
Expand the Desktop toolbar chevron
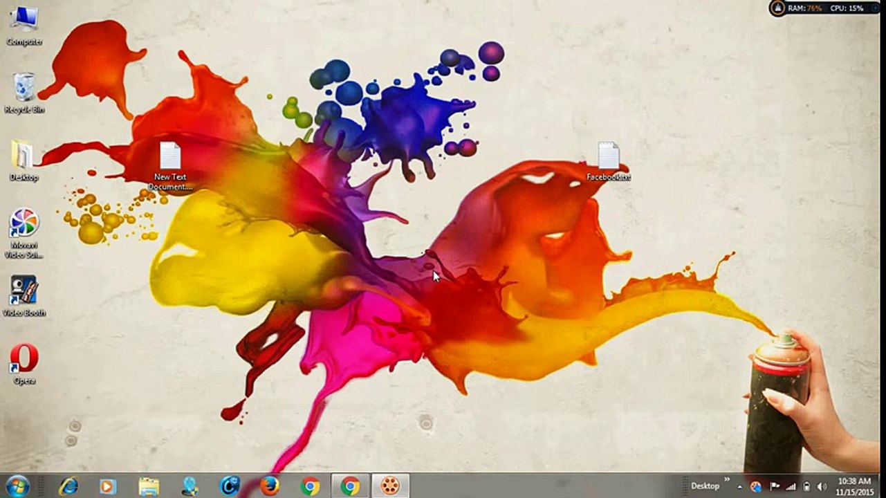[x=727, y=480]
